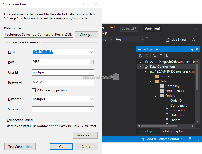This screenshot has height=154, width=202.
Task: Click the Company table icon
Action: [x=162, y=86]
